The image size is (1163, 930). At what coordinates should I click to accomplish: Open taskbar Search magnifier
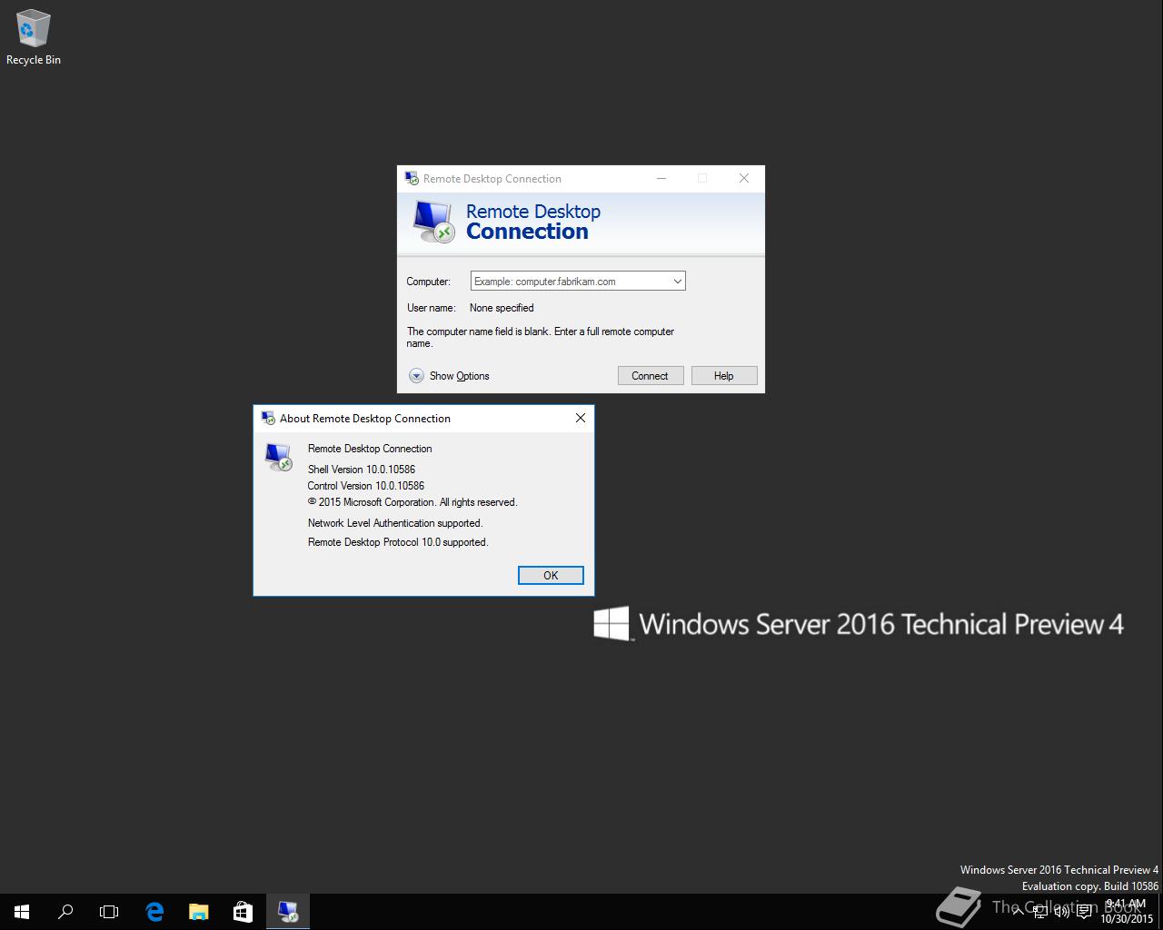pos(65,912)
